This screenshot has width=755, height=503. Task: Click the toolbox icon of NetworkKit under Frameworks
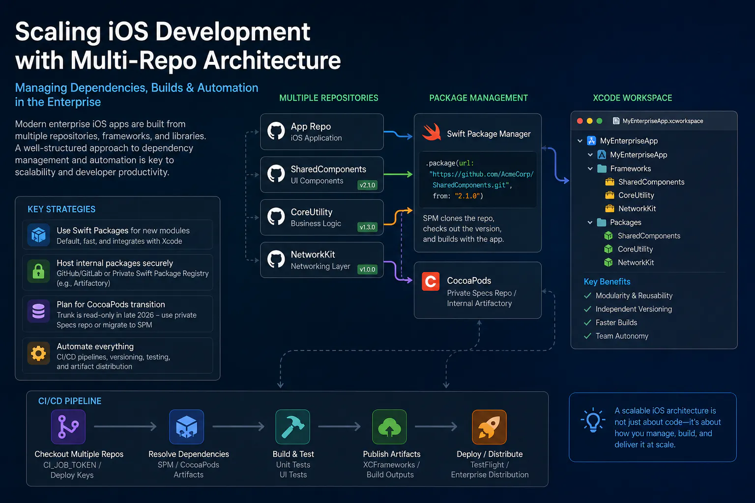[610, 208]
